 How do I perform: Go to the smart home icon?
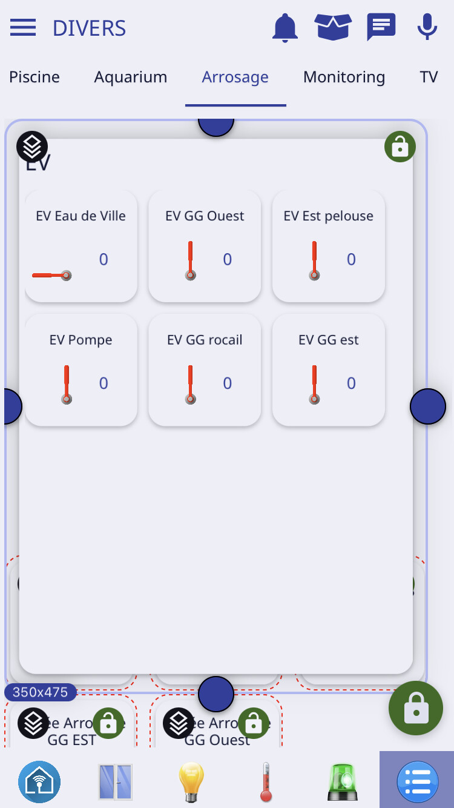tap(39, 781)
